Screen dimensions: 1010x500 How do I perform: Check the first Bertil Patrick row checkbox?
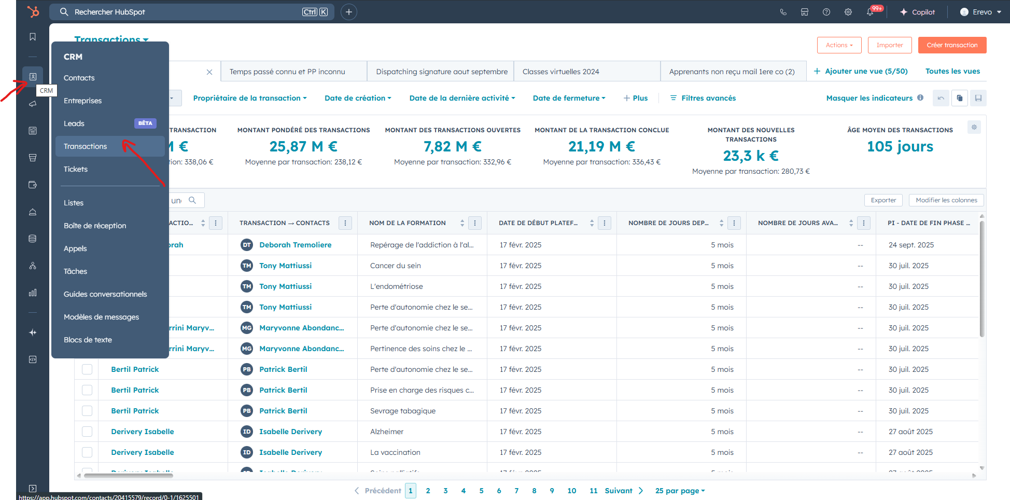click(x=87, y=369)
